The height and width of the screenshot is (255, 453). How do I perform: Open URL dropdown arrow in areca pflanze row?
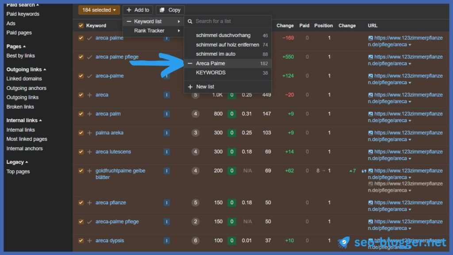(410, 209)
